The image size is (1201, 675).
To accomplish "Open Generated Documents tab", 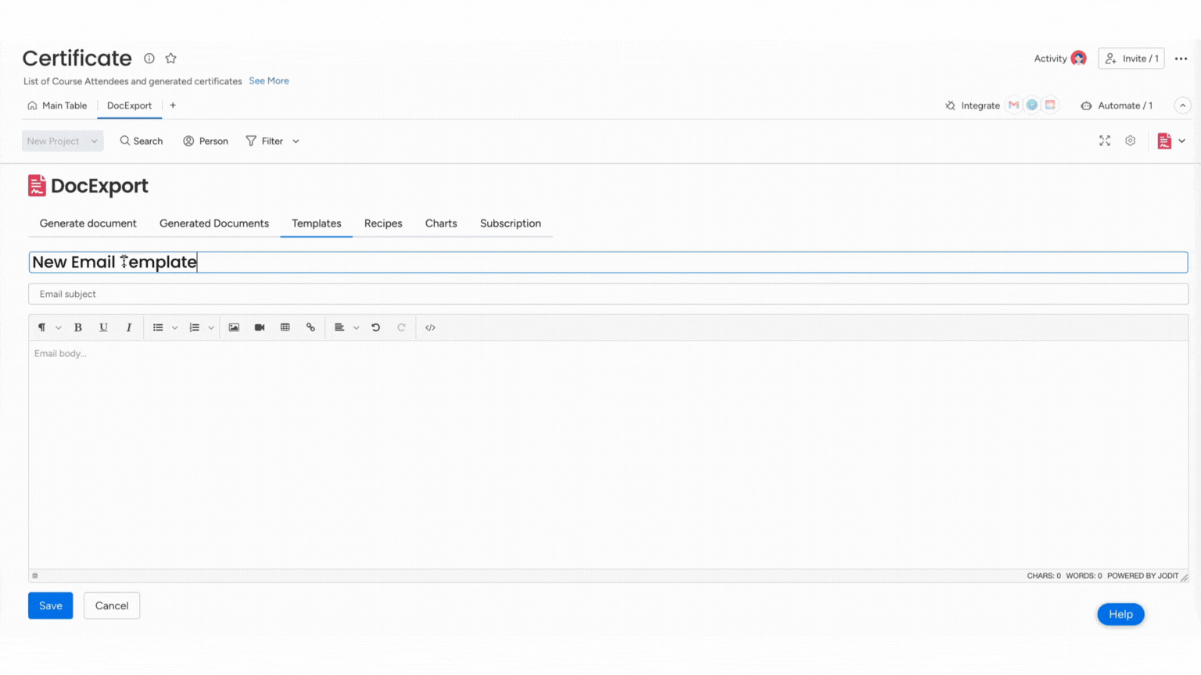I will pyautogui.click(x=214, y=223).
